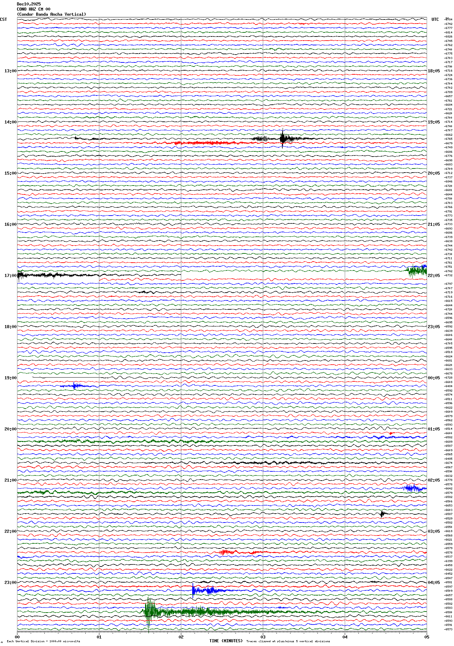This screenshot has height=646, width=454.
Task: Select the 03 minute tick on bottom axis
Action: [263, 637]
